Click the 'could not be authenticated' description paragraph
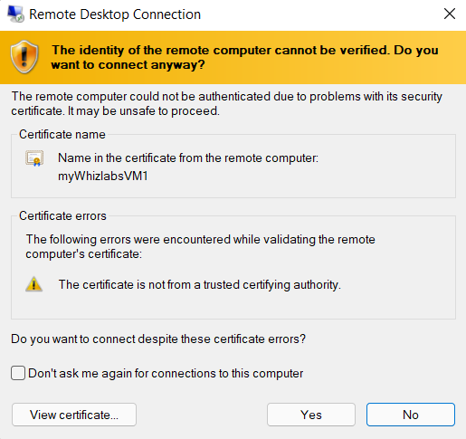466x439 pixels. tap(227, 104)
